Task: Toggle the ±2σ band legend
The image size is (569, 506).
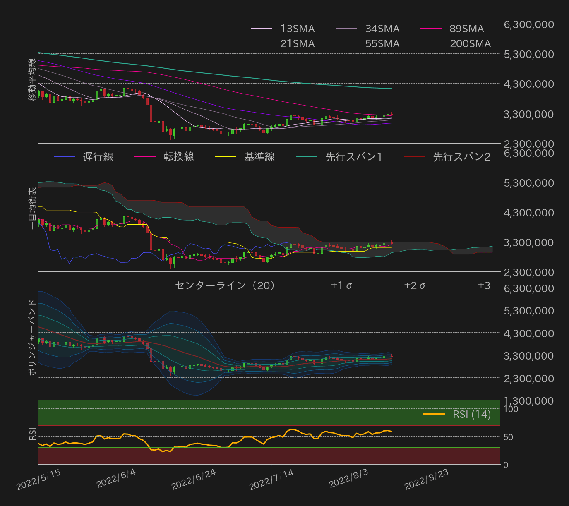Action: 414,285
